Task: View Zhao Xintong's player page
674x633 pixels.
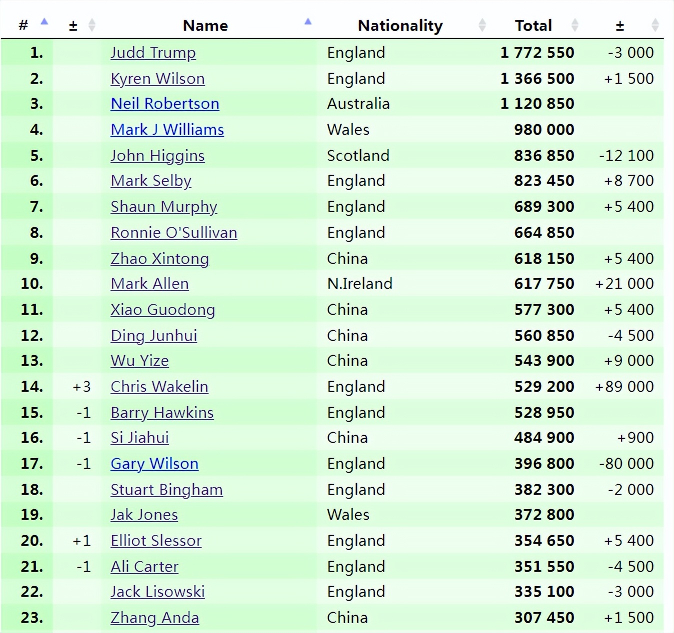Action: point(159,258)
